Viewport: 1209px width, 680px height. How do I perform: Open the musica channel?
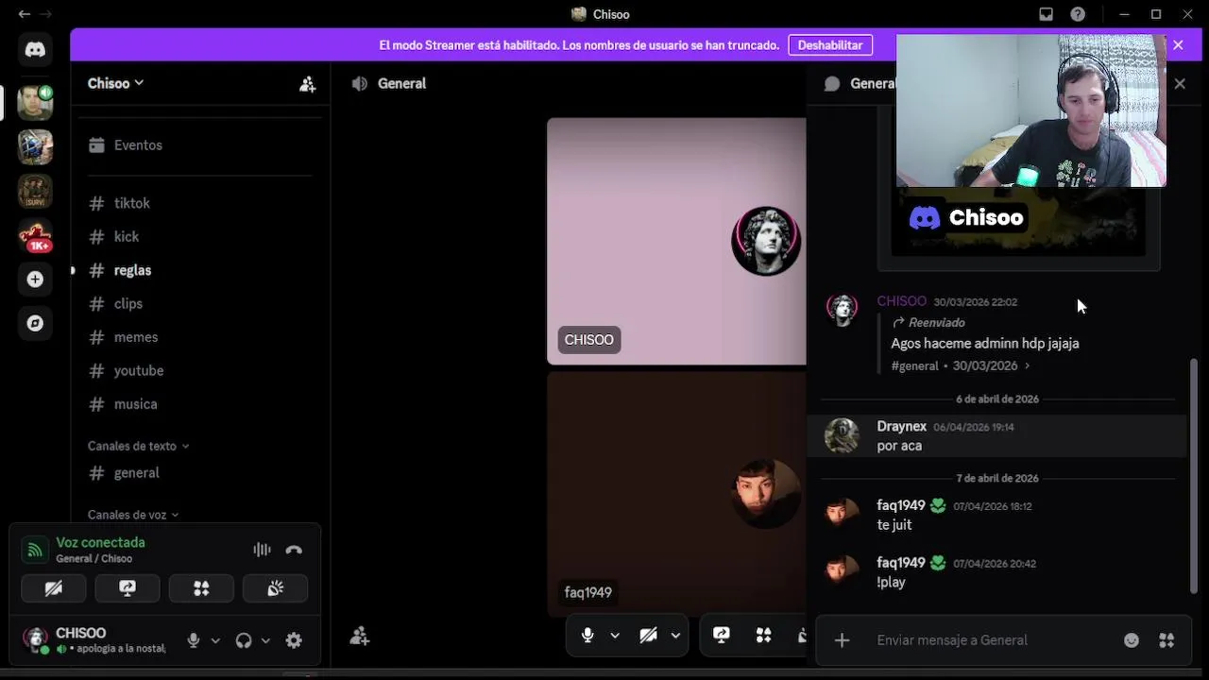pyautogui.click(x=199, y=404)
